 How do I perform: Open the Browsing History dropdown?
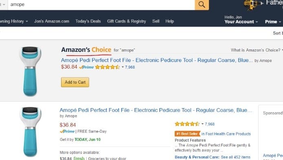click(x=14, y=21)
